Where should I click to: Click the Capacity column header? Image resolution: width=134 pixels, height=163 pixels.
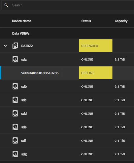121,21
